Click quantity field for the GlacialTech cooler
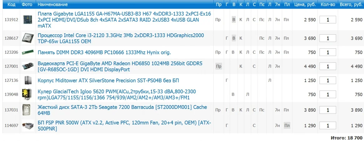Viewport: 364px width, 141px height. click(328, 95)
